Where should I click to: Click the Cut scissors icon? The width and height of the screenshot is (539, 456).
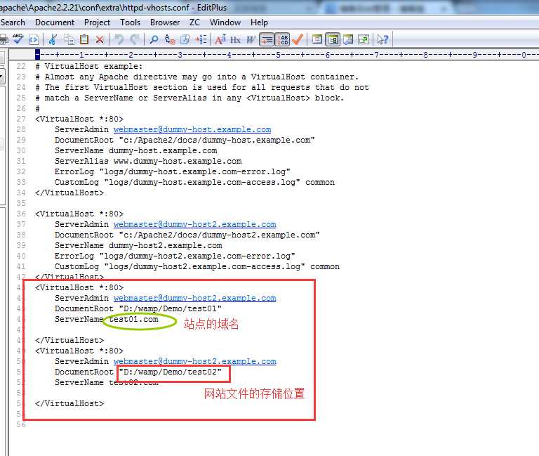pyautogui.click(x=53, y=39)
